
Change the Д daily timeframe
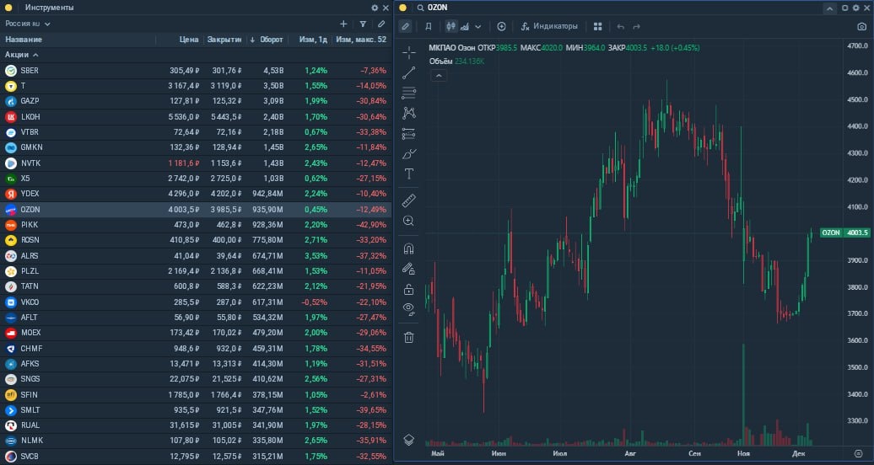tap(428, 26)
